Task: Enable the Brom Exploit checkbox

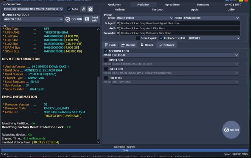Action: click(x=138, y=38)
